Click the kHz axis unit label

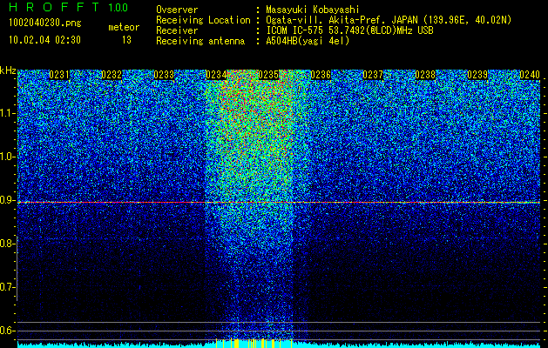point(8,70)
